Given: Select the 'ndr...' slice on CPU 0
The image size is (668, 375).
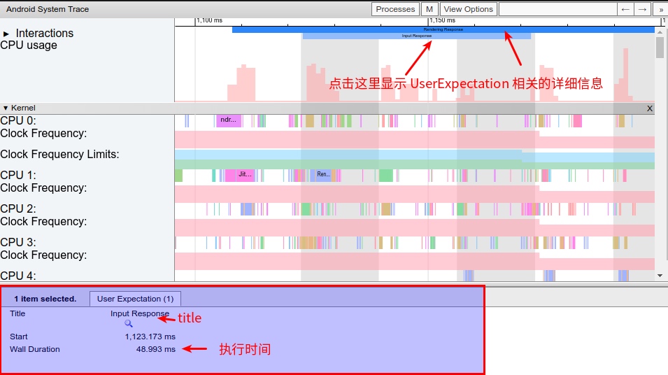Looking at the screenshot, I should pyautogui.click(x=228, y=120).
